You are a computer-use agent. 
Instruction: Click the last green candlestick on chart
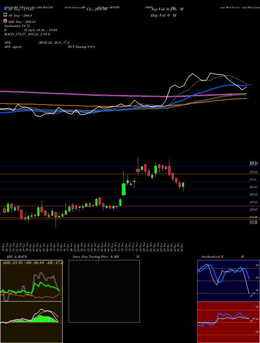pyautogui.click(x=183, y=185)
